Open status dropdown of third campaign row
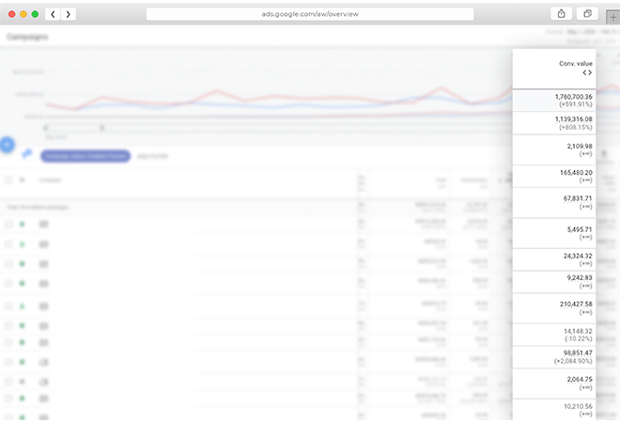This screenshot has height=423, width=620. tap(23, 263)
